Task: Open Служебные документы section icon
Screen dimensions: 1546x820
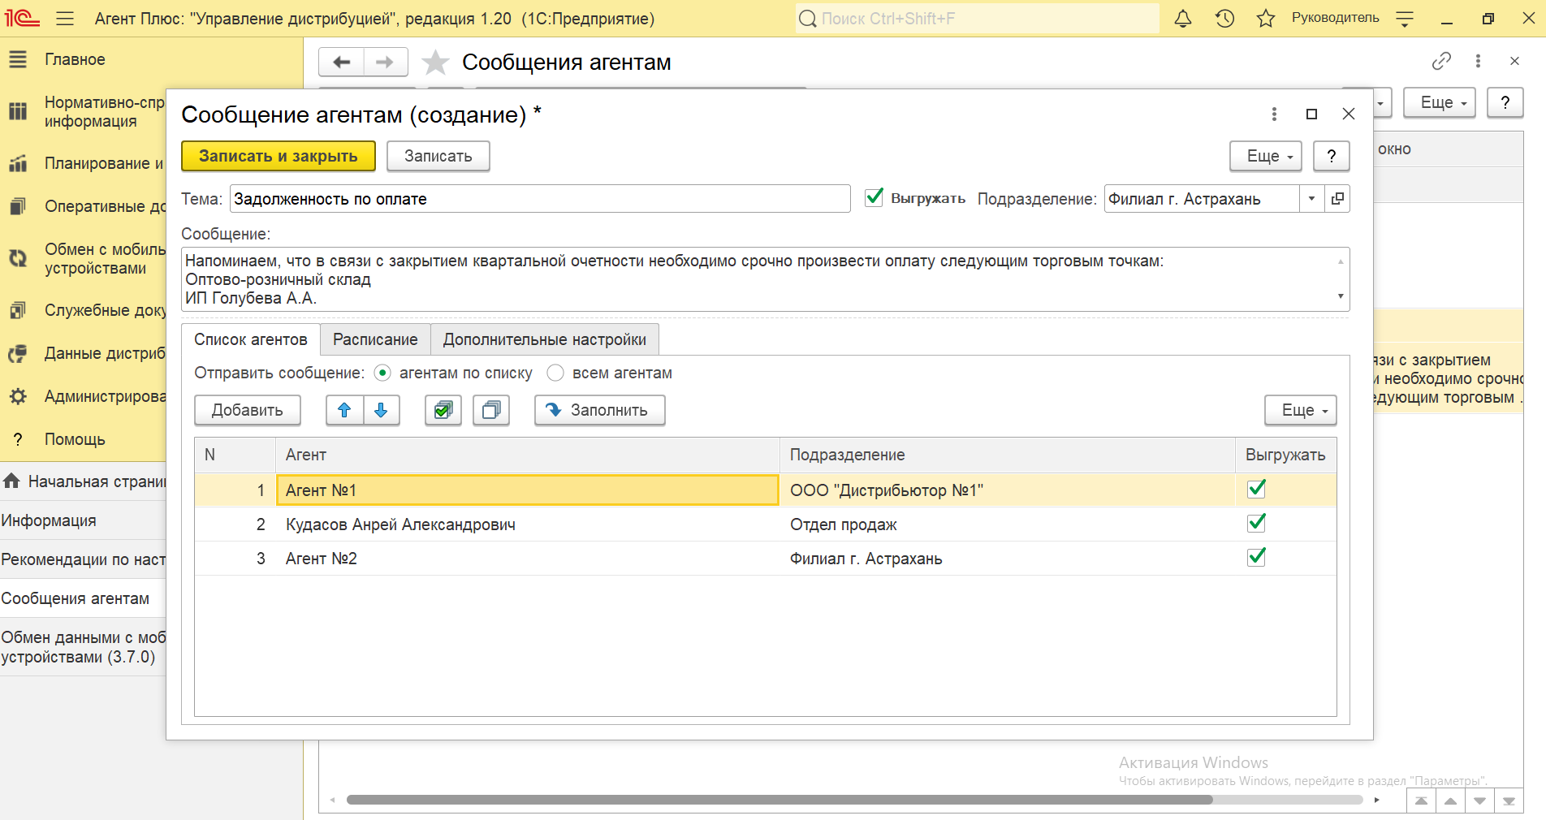Action: [x=18, y=310]
